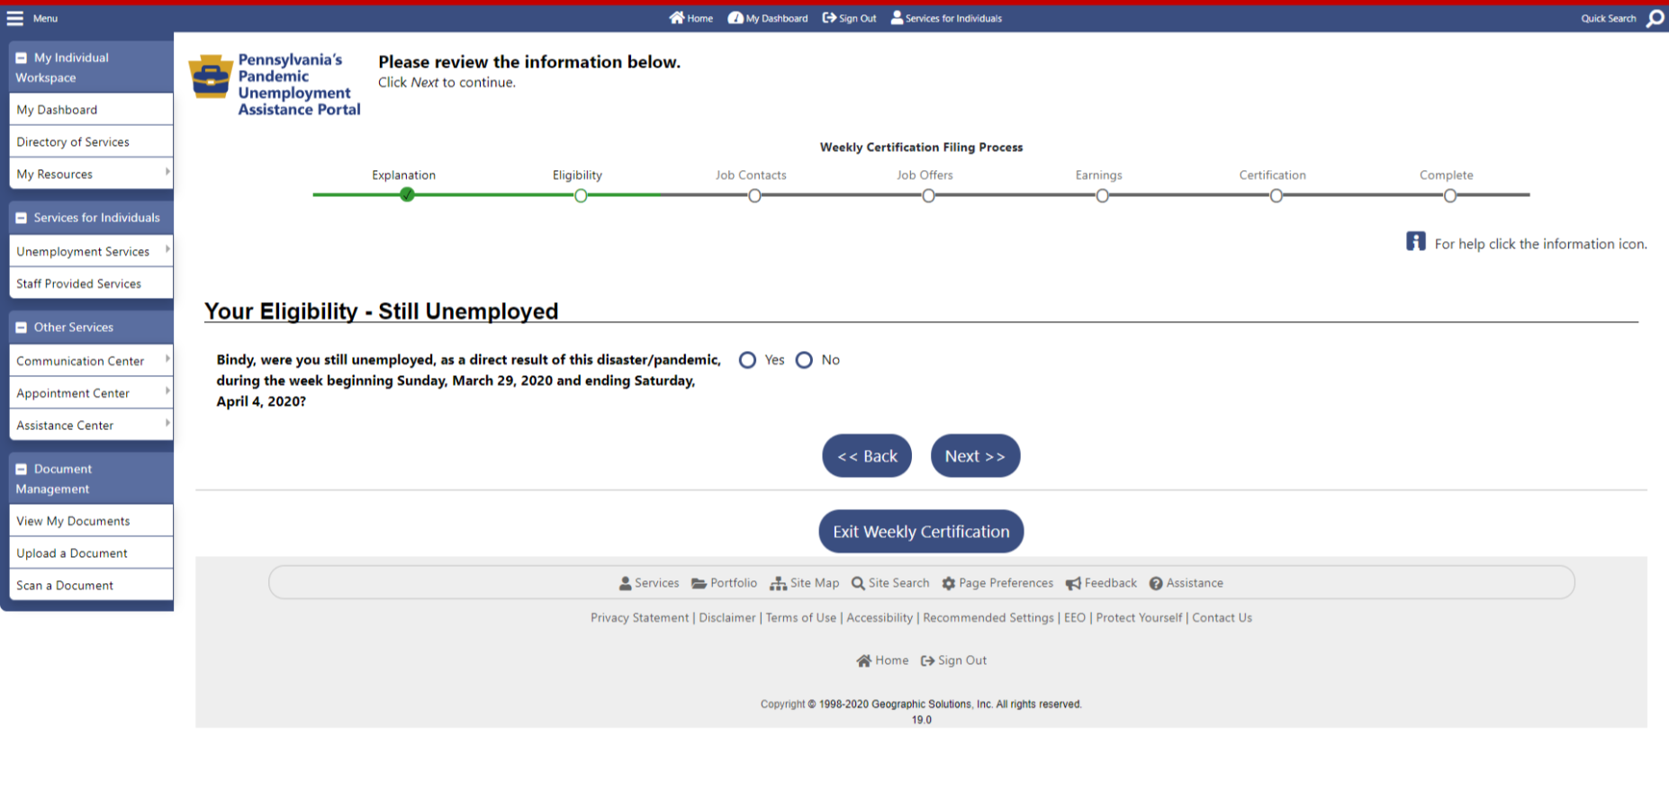
Task: Collapse the Other Services section
Action: click(22, 328)
